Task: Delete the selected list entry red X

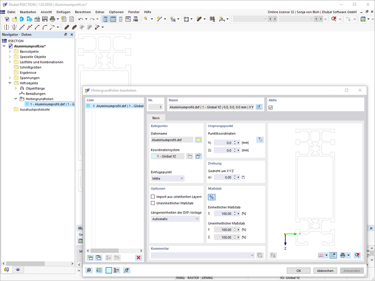Action: pyautogui.click(x=139, y=257)
